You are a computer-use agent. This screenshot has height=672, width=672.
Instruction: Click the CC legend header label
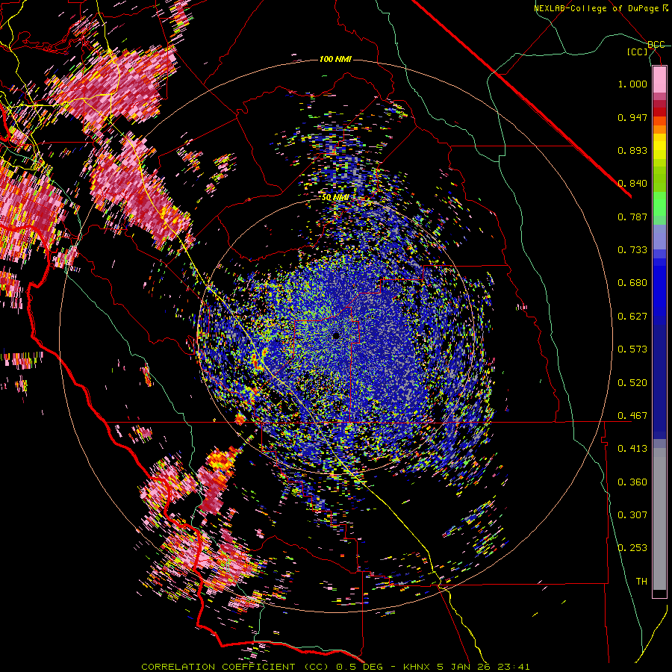638,52
